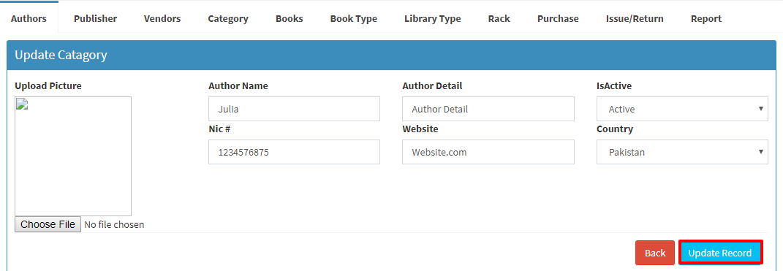The width and height of the screenshot is (783, 271).
Task: Go to the Category tab
Action: 228,18
